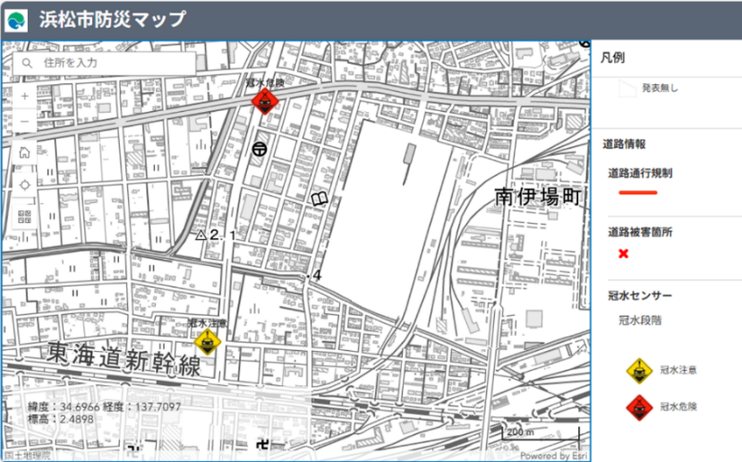Zoom in with the plus button
Image resolution: width=742 pixels, height=462 pixels.
24,96
